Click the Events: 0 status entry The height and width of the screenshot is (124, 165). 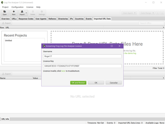coord(111,123)
